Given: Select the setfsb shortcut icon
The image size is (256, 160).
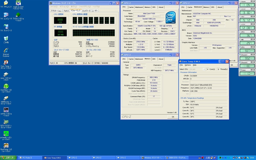Looking at the screenshot, I should pyautogui.click(x=6, y=110).
